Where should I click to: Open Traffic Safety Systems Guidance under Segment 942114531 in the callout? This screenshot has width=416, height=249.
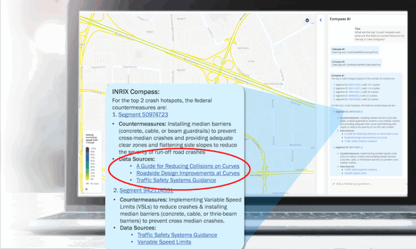point(177,235)
